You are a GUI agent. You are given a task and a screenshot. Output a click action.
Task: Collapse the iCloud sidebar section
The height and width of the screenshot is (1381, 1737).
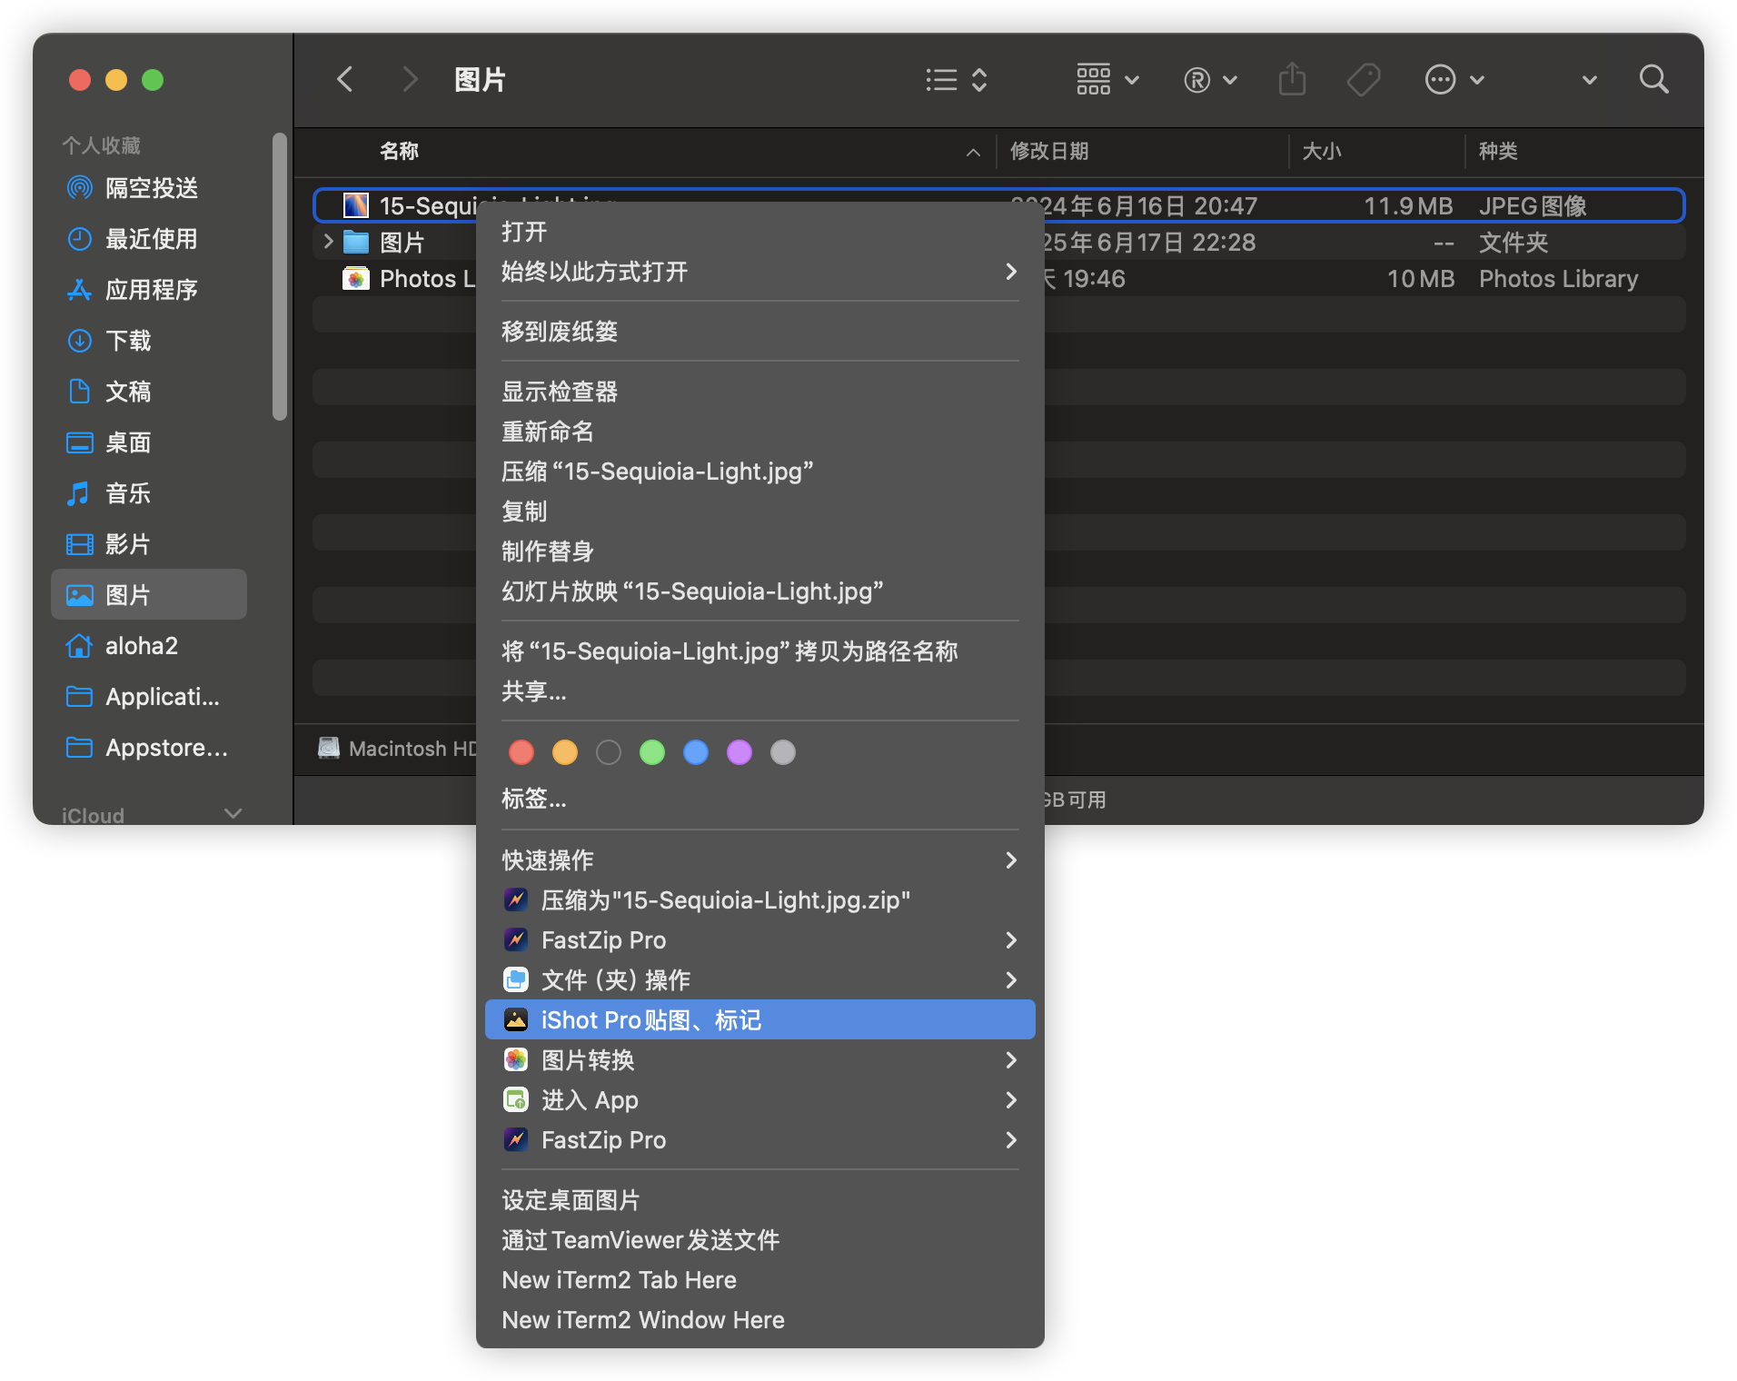pyautogui.click(x=233, y=813)
